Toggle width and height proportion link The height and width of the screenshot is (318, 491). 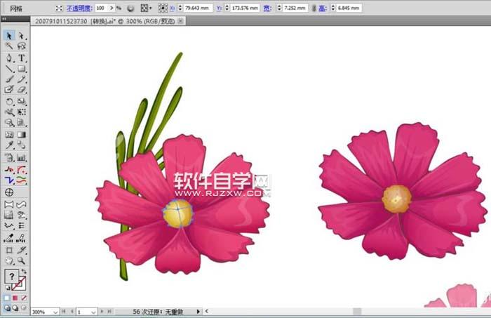[314, 8]
